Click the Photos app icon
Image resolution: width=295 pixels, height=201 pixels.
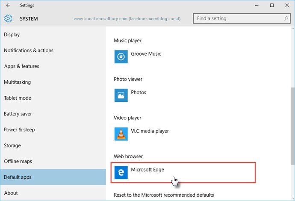(x=121, y=95)
